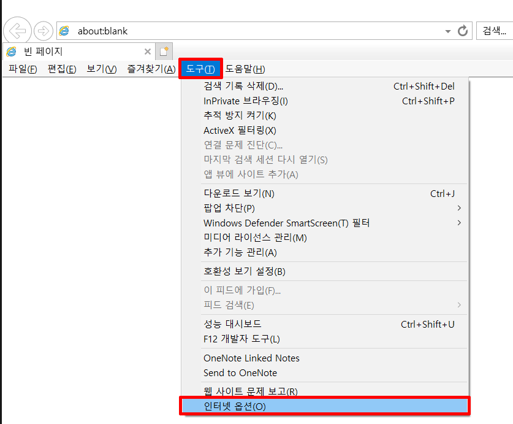Image resolution: width=513 pixels, height=424 pixels.
Task: Click the browser Back arrow button
Action: 17,31
